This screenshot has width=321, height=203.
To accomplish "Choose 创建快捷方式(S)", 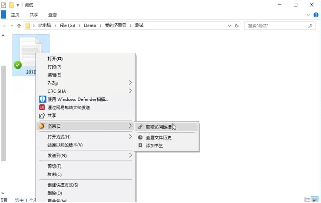I will [x=85, y=185].
